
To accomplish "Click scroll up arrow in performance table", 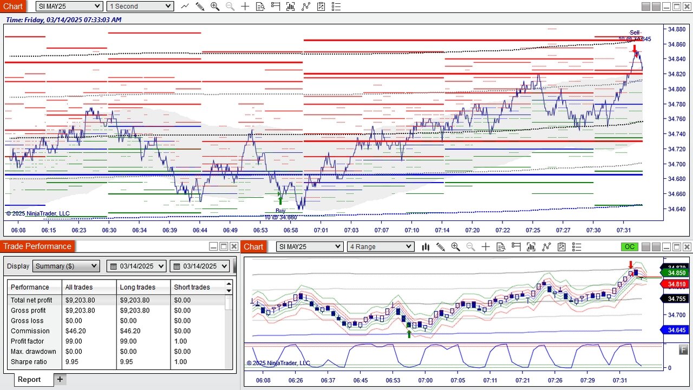I will (229, 283).
